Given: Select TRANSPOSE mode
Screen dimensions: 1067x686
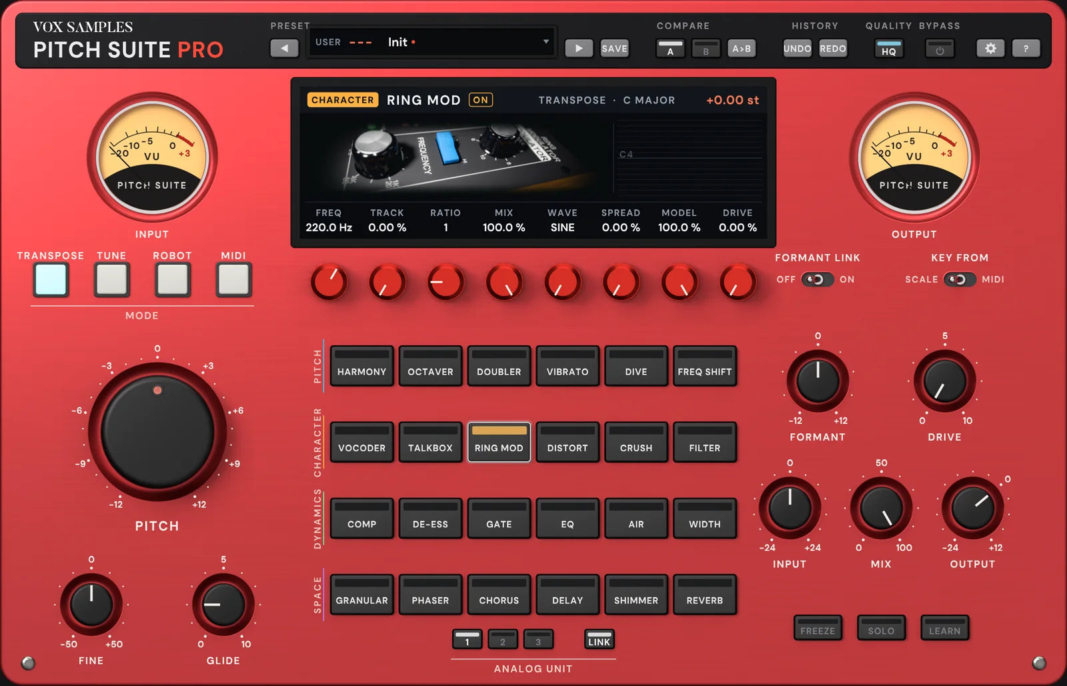Looking at the screenshot, I should pos(51,279).
